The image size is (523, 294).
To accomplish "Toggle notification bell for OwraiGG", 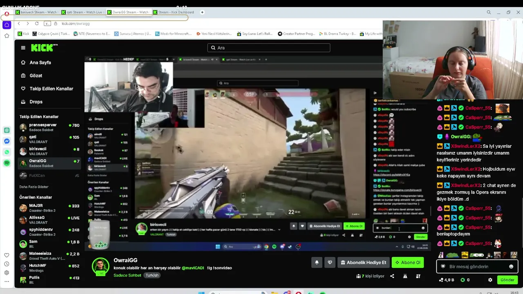I will [x=317, y=263].
